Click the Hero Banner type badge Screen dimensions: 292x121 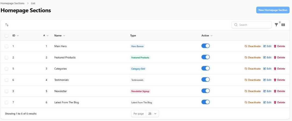[138, 46]
